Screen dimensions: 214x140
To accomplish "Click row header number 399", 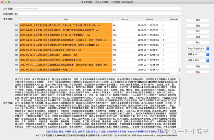I will click(x=17, y=70).
